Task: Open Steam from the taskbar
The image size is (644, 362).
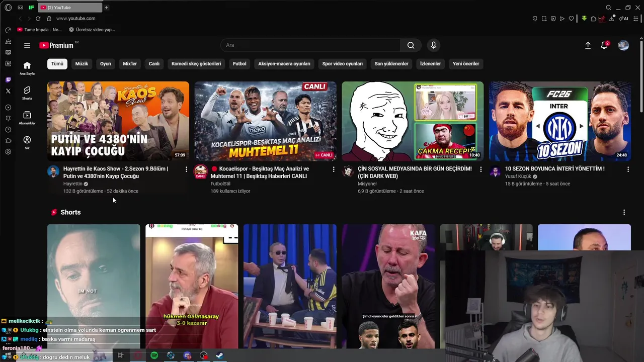Action: [220, 355]
